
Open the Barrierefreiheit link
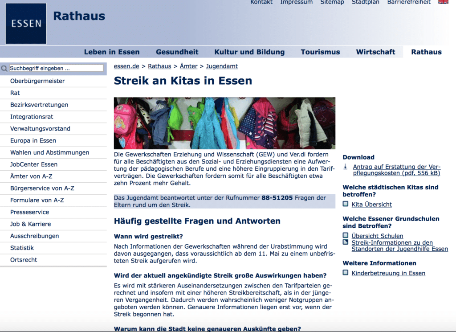(409, 2)
